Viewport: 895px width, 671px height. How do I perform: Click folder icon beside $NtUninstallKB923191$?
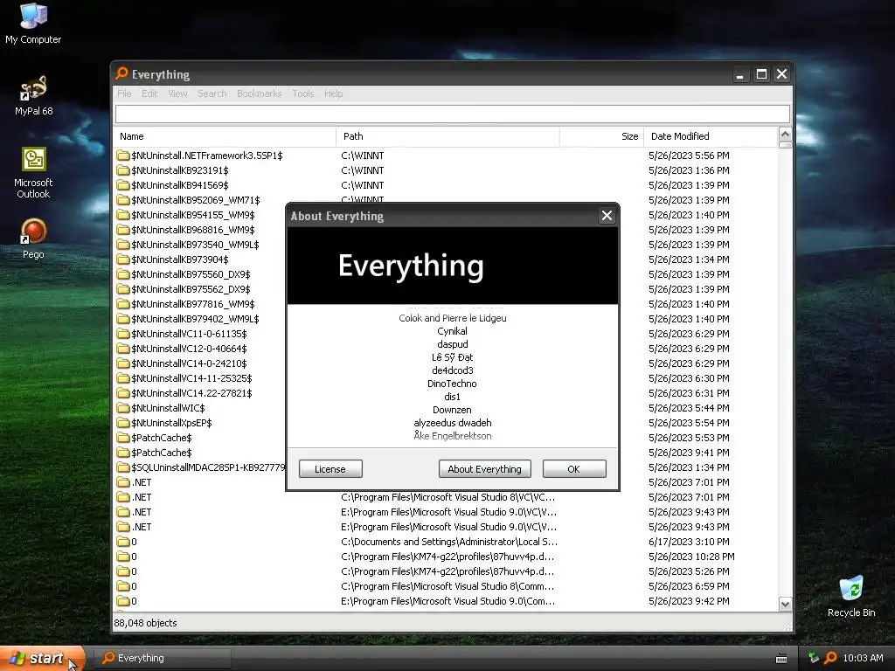[x=122, y=170]
